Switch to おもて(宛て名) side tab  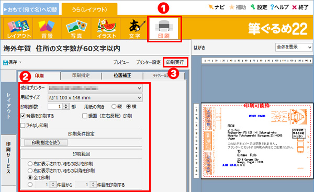[31, 9]
